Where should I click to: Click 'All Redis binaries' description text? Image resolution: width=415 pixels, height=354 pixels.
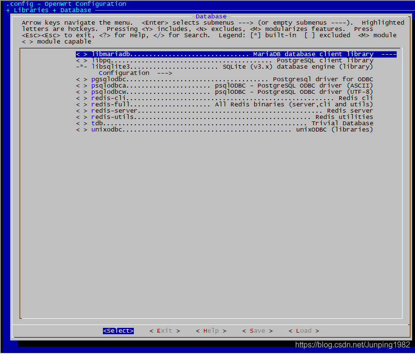tap(250, 104)
